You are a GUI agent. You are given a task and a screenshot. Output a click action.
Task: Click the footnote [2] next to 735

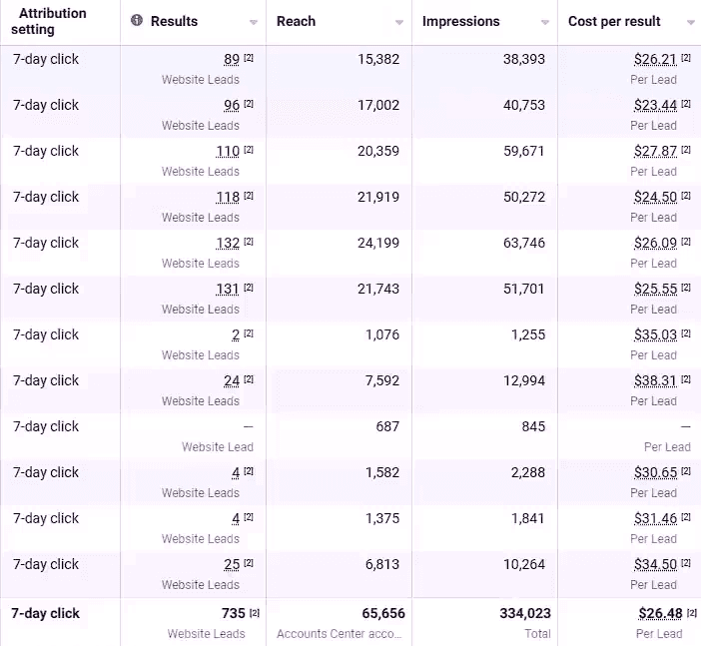pos(255,612)
